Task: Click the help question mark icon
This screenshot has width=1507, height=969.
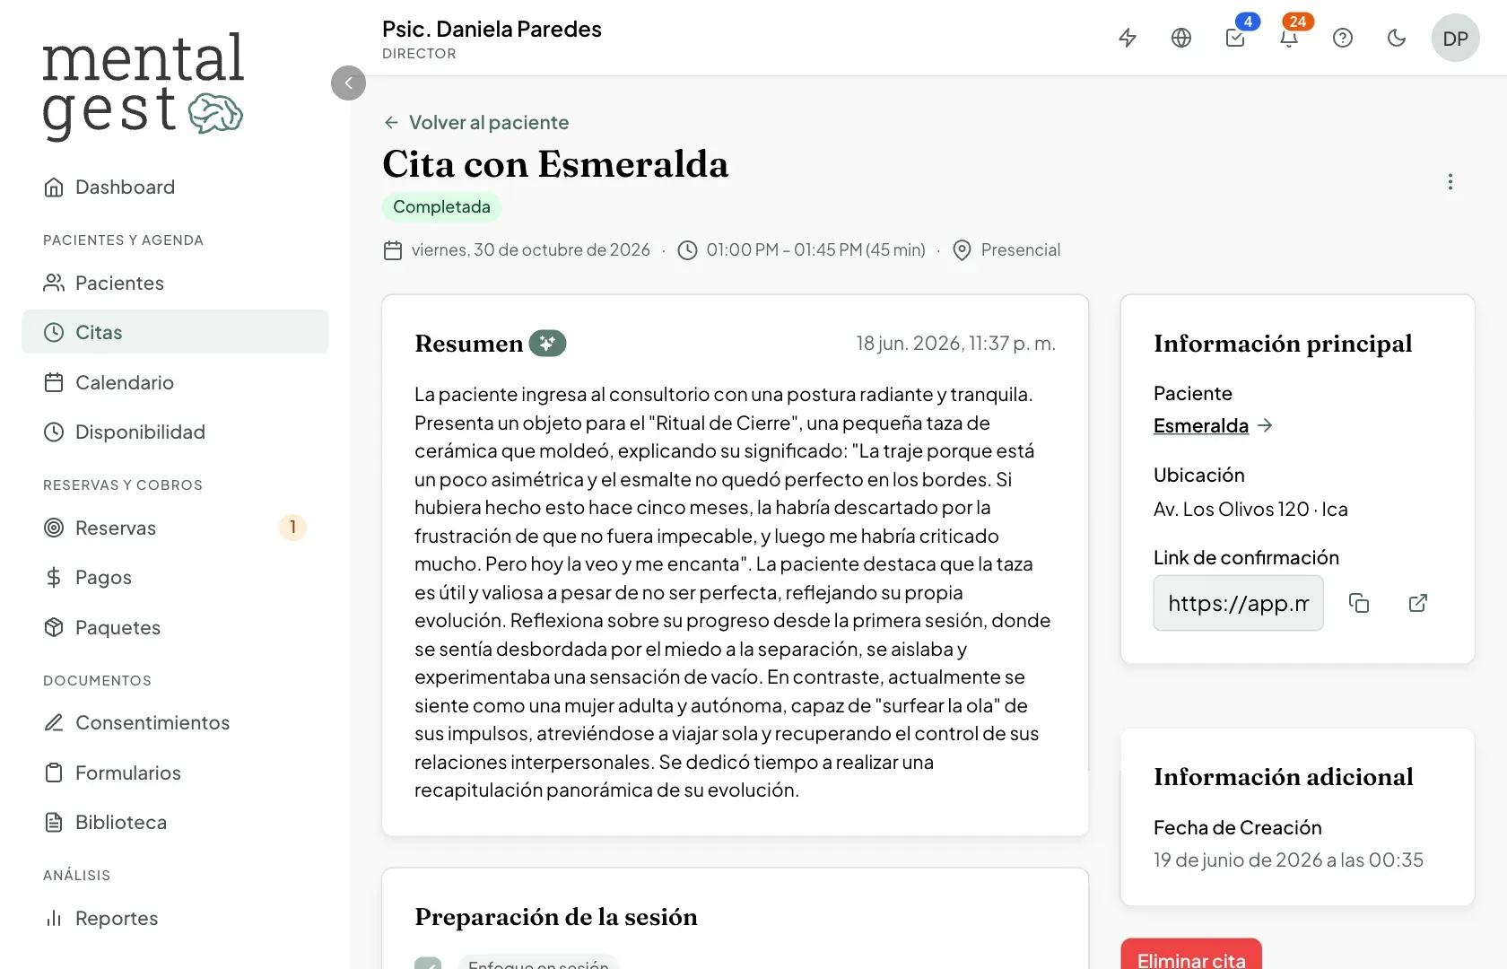Action: [x=1343, y=38]
